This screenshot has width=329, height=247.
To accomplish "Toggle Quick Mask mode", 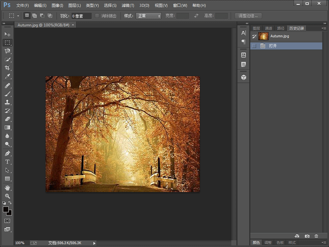I will 7,221.
